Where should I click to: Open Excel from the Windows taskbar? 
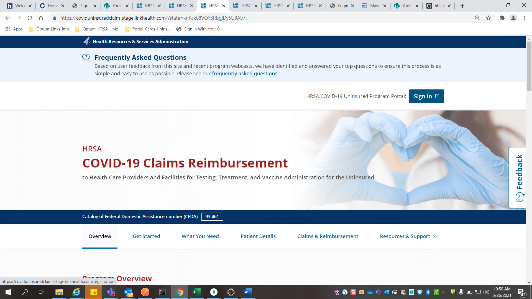tap(196, 292)
